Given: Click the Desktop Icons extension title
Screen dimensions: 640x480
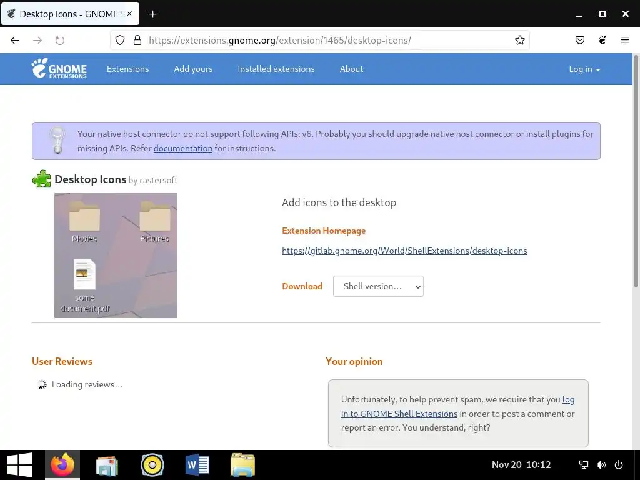Looking at the screenshot, I should [x=90, y=179].
